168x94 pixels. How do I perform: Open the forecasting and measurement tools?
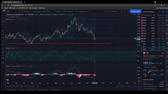pos(3,34)
